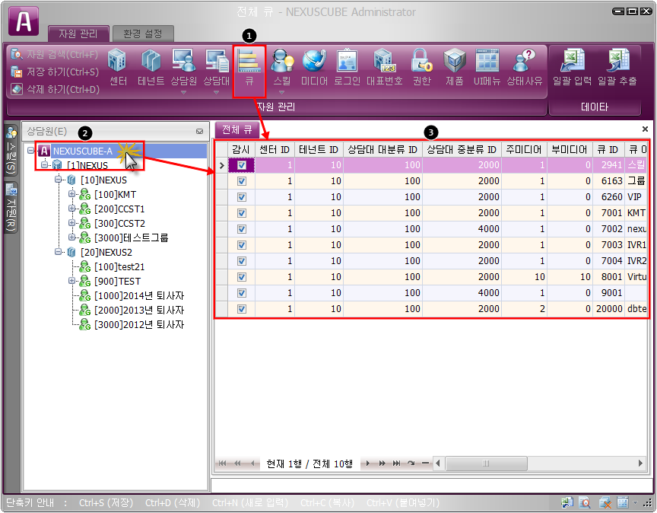Open the UI메뉴 grid icon
This screenshot has height=513, width=657.
487,67
